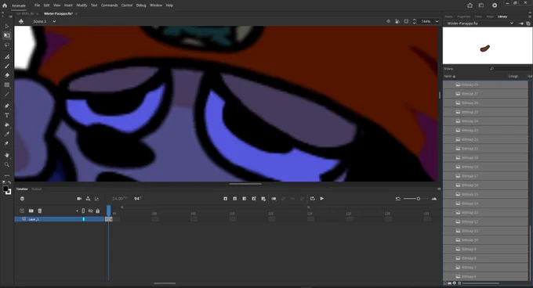Screen dimensions: 533x288
Task: Select the Winter-Parappa.fla document tab
Action: [59, 13]
